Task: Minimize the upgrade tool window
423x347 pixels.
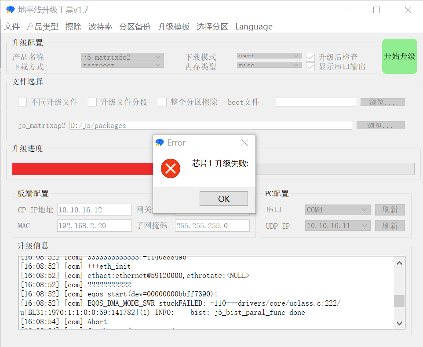Action: tap(346, 10)
